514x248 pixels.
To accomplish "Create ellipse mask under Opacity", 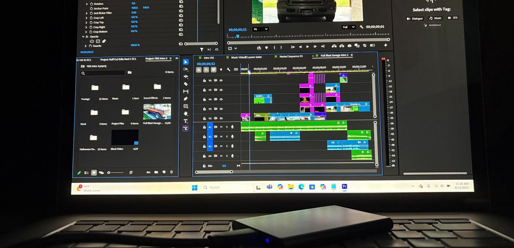I will (x=92, y=41).
